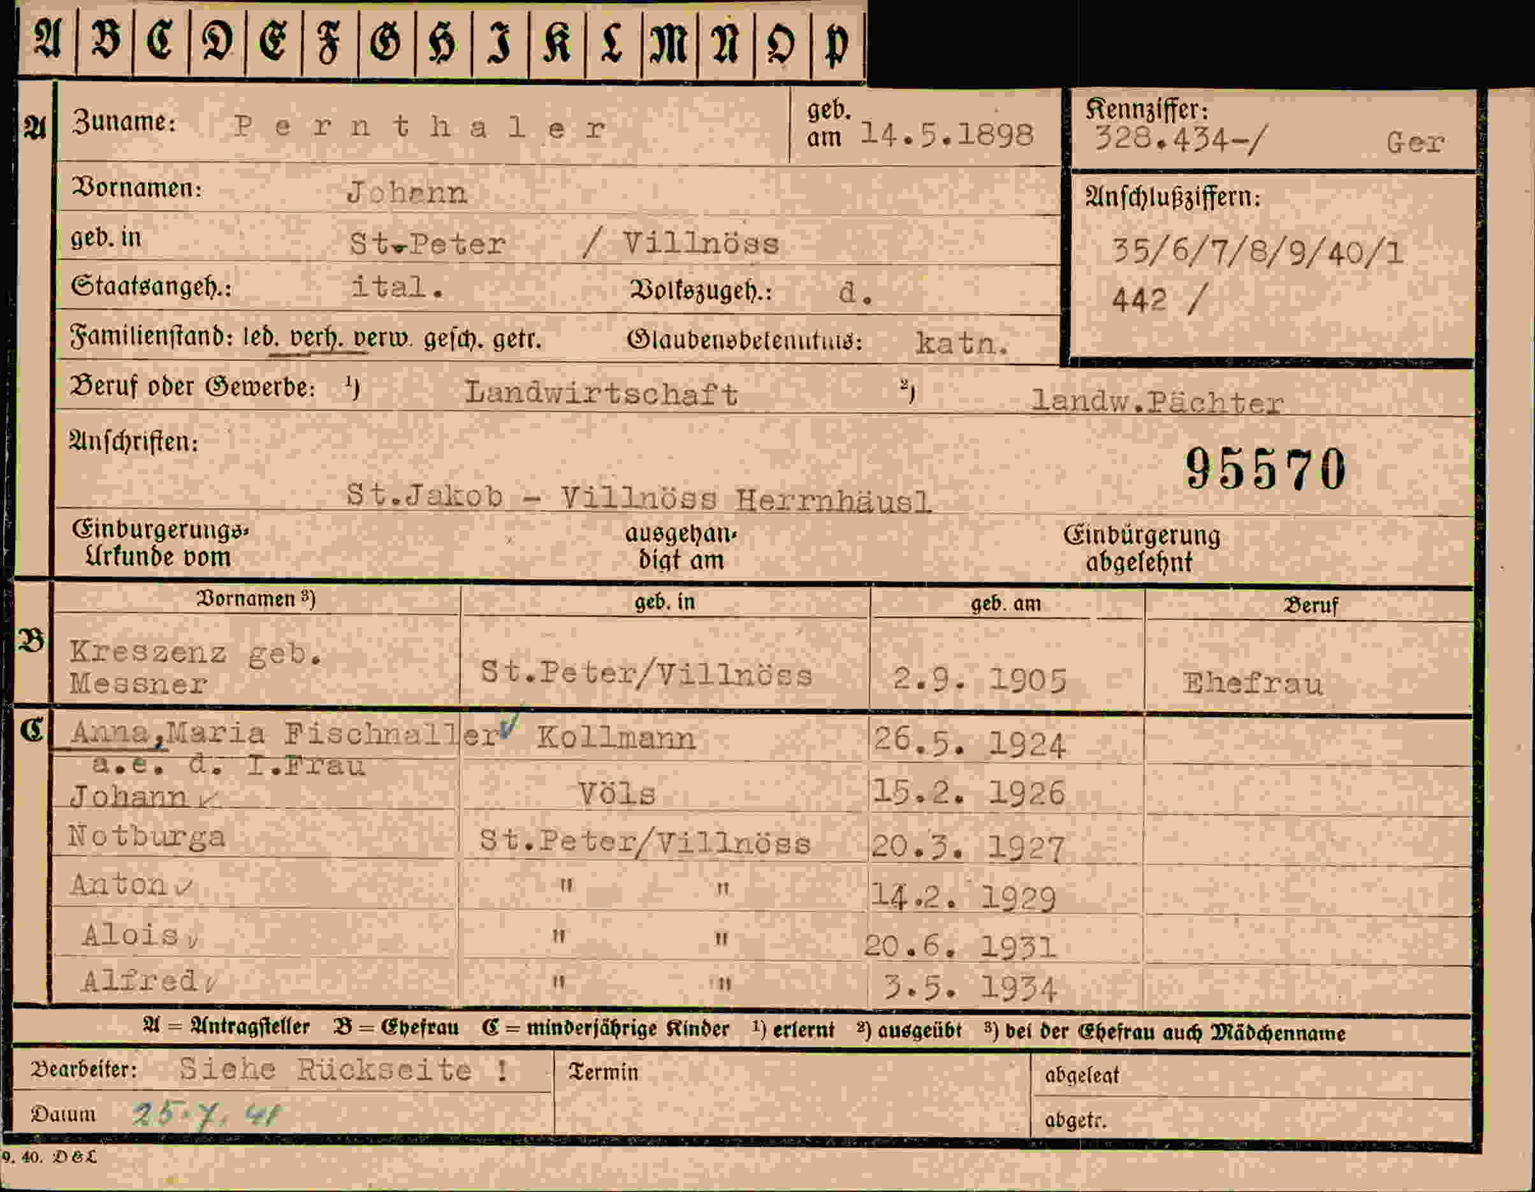The width and height of the screenshot is (1535, 1192).
Task: Click the birth date '14.5.1898'
Action: [947, 134]
